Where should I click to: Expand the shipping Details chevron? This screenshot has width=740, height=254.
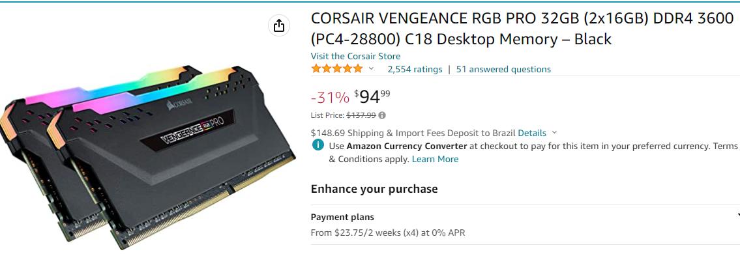[554, 133]
